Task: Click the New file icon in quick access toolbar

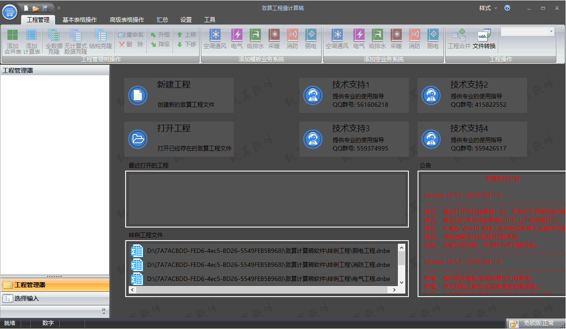Action: click(26, 8)
